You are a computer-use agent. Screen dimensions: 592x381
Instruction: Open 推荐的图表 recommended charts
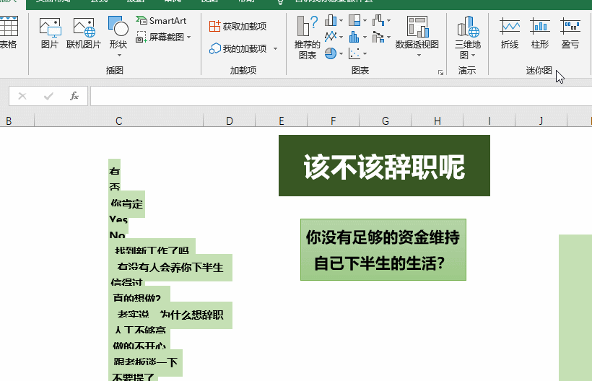pos(308,38)
